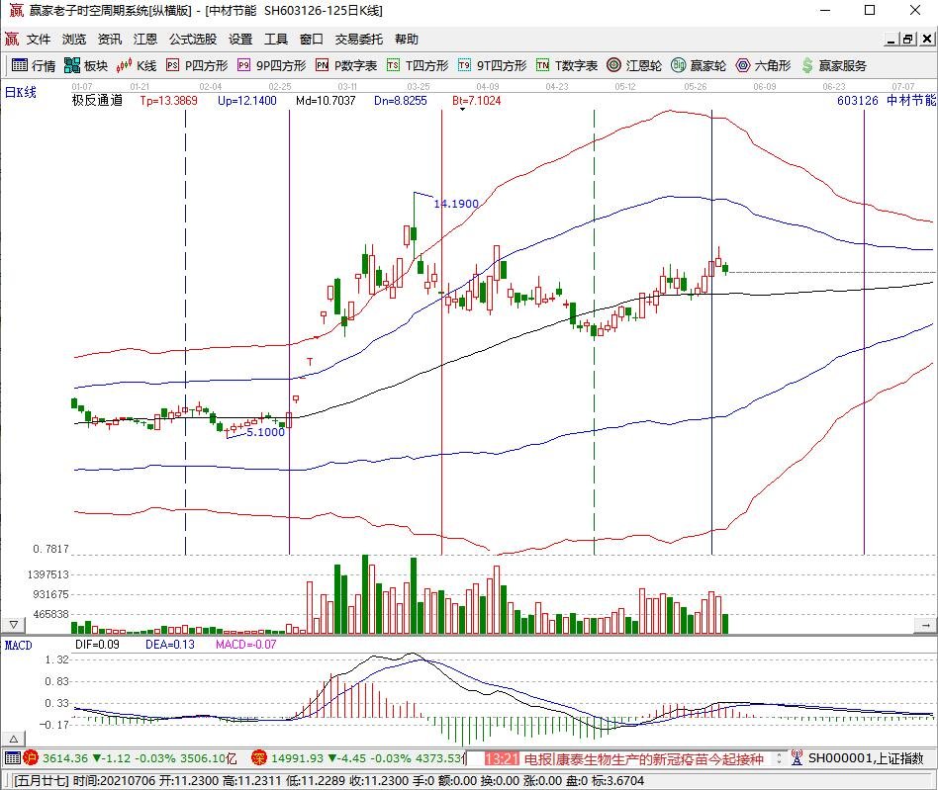
Task: Expand the MACD panel with the up-triangle button
Action: (13, 739)
